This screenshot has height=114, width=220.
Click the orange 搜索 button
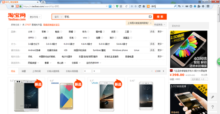pyautogui.click(x=160, y=17)
